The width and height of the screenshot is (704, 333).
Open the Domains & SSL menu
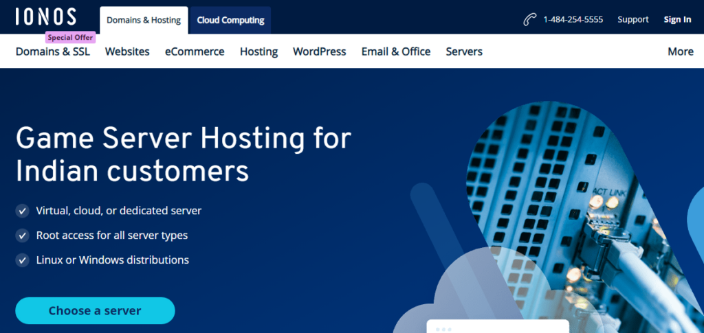tap(52, 51)
